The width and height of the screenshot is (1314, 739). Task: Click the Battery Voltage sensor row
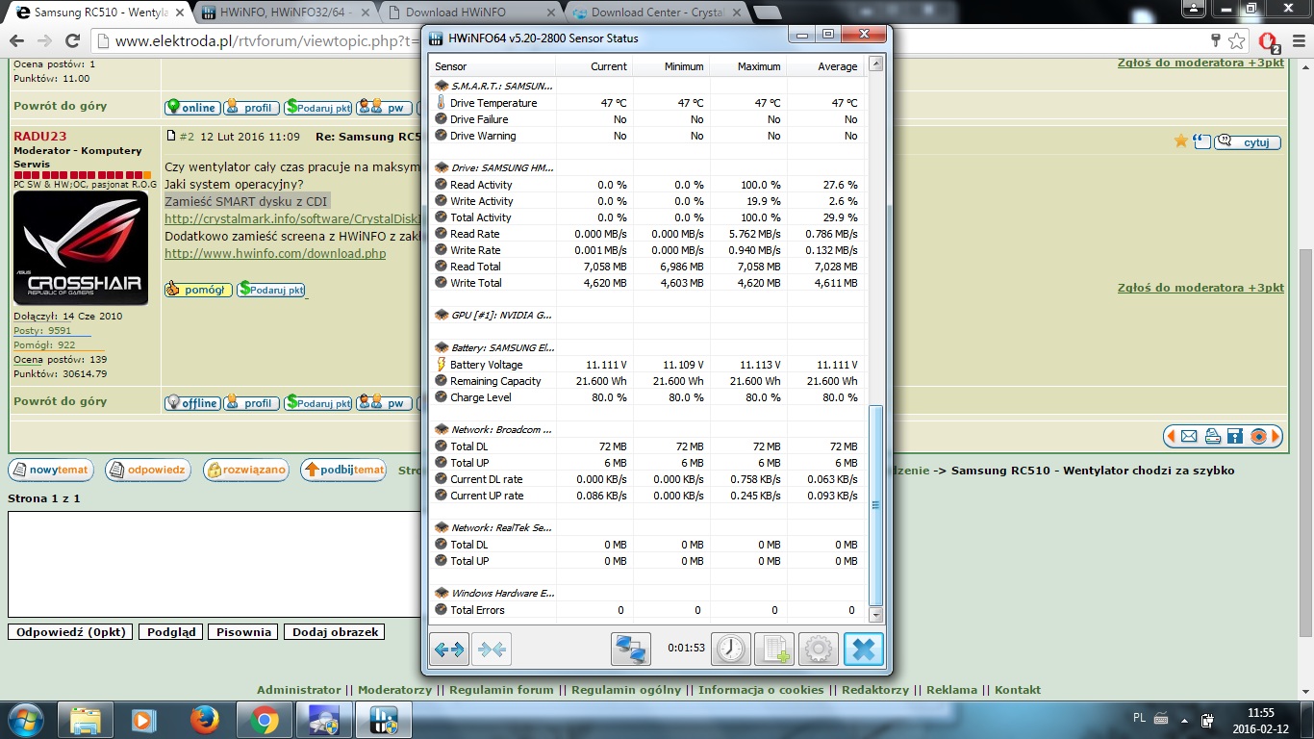646,365
